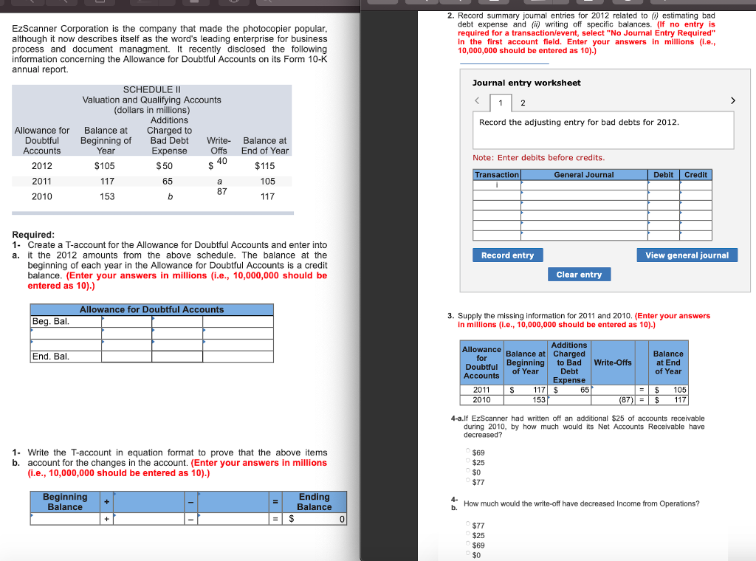Image resolution: width=756 pixels, height=561 pixels.
Task: Click the Record entry button
Action: 509,255
